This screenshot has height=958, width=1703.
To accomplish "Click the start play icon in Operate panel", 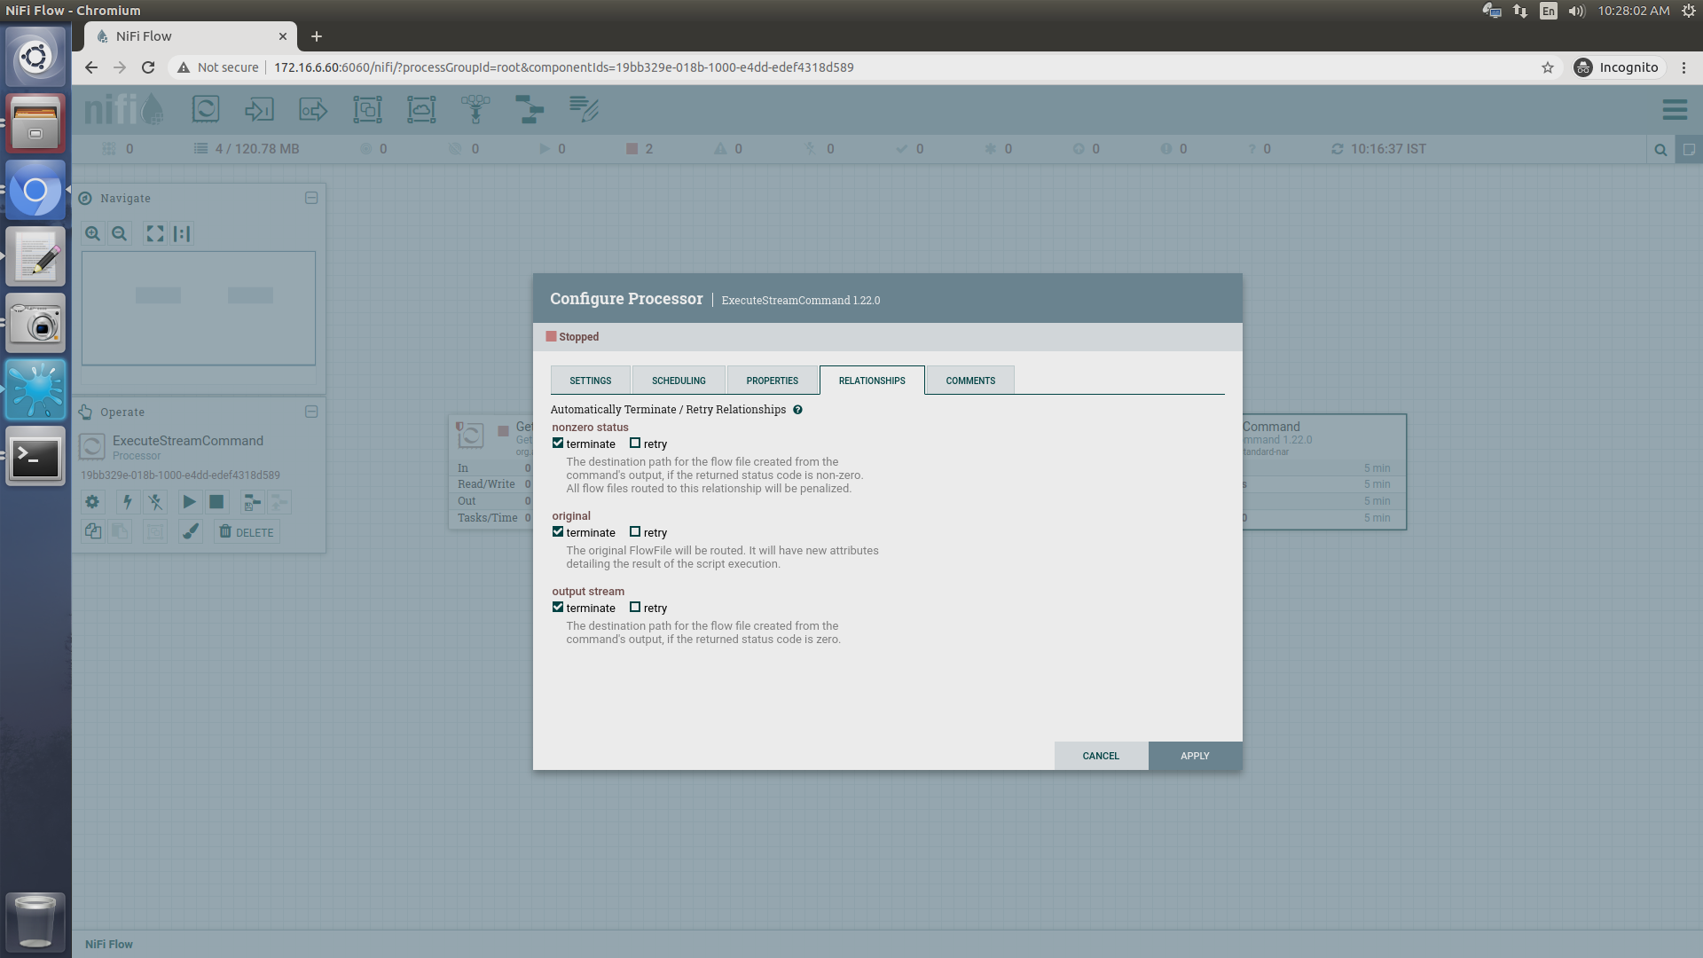I will click(x=189, y=502).
